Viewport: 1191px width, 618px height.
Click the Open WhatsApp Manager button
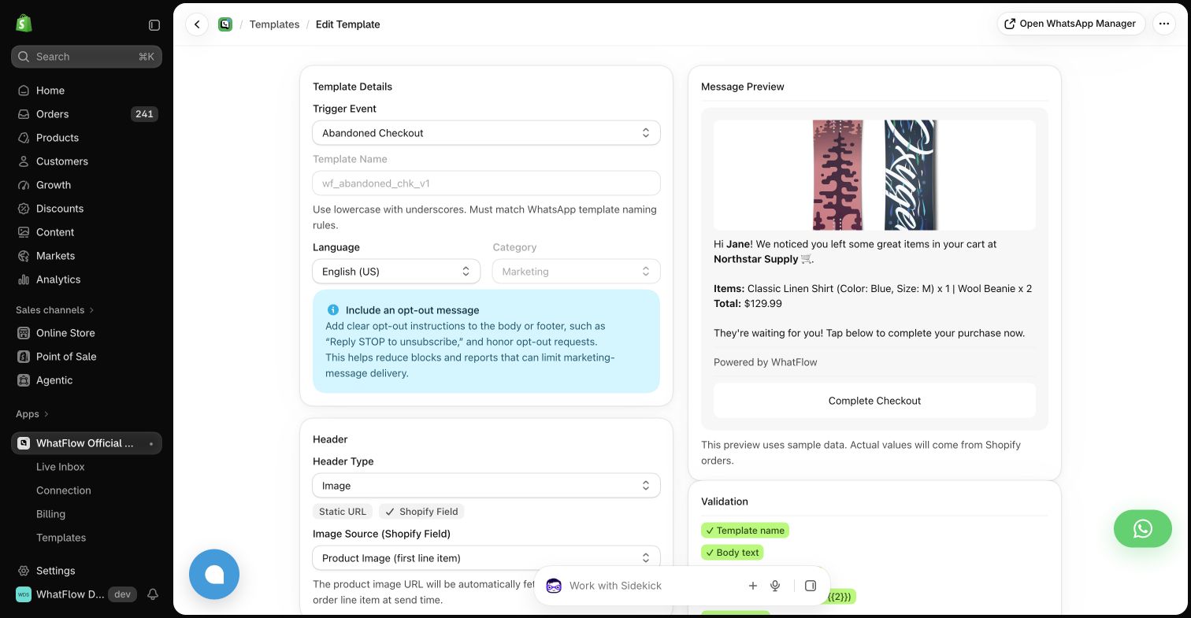1071,24
